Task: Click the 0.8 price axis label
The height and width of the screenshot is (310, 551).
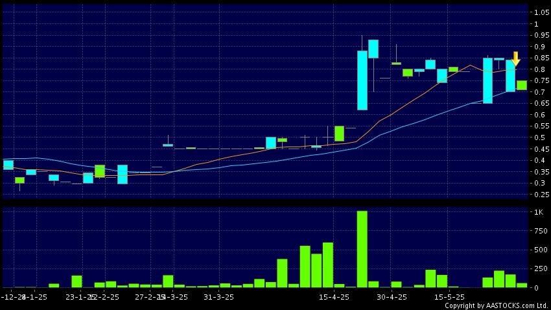Action: click(x=539, y=69)
